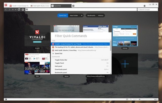This screenshot has height=103, width=162.
Task: Open the closed tabs trash icon
Action: (x=144, y=6)
